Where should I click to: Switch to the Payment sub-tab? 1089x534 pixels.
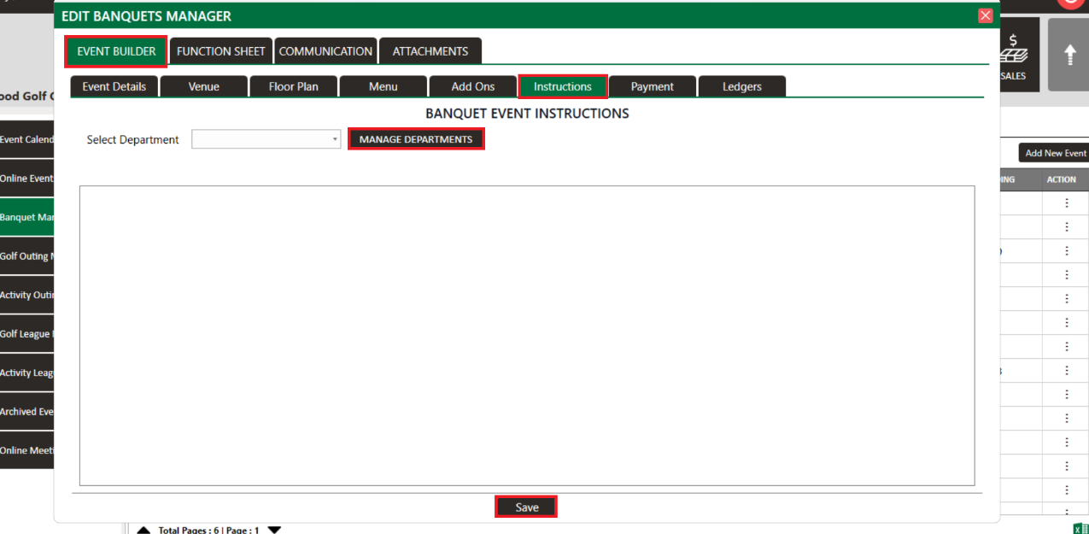coord(653,86)
